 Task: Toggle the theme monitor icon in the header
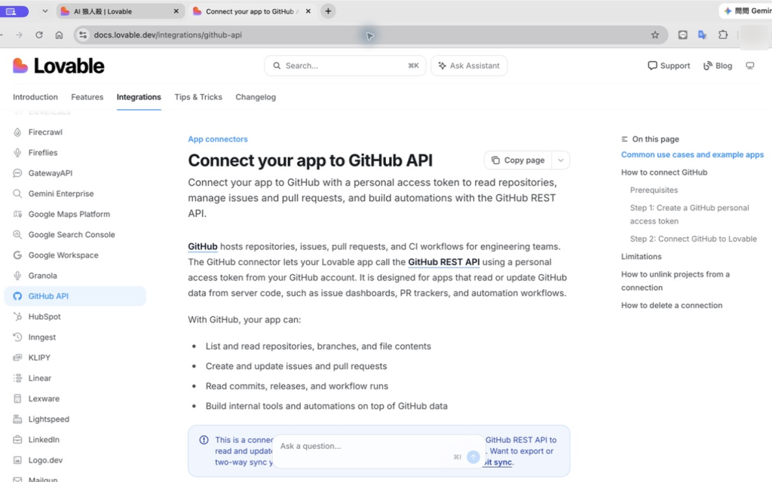tap(750, 66)
